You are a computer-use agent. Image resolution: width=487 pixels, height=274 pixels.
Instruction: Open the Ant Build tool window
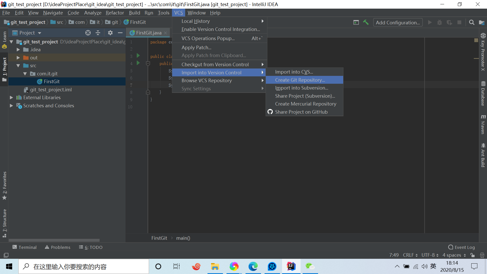pyautogui.click(x=483, y=155)
